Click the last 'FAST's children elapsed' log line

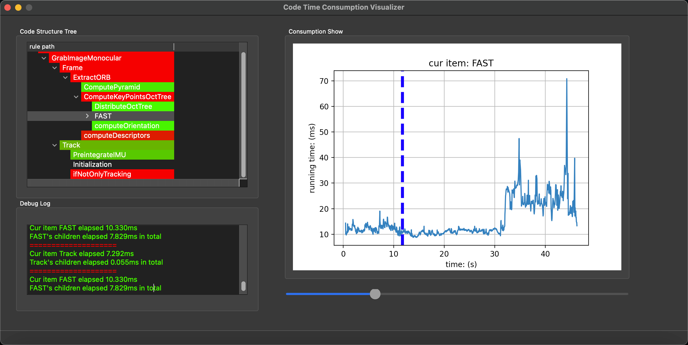[95, 288]
